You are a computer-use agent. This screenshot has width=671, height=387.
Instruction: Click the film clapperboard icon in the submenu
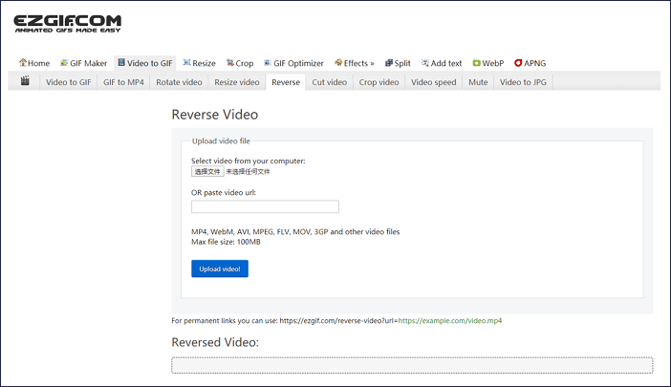click(25, 82)
